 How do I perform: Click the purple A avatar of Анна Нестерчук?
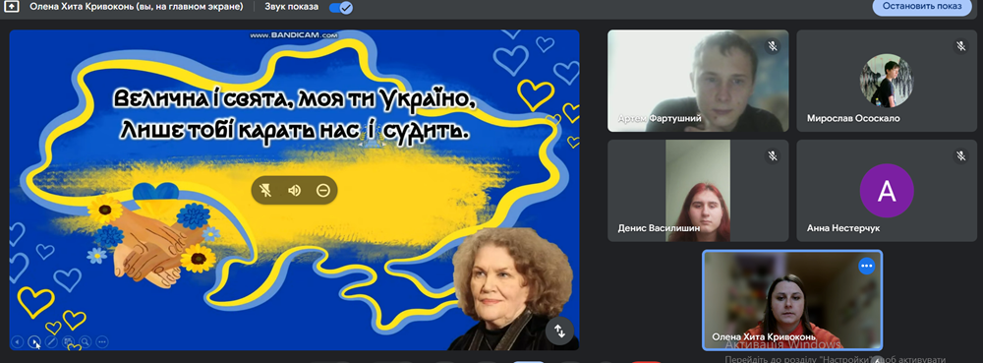[887, 191]
